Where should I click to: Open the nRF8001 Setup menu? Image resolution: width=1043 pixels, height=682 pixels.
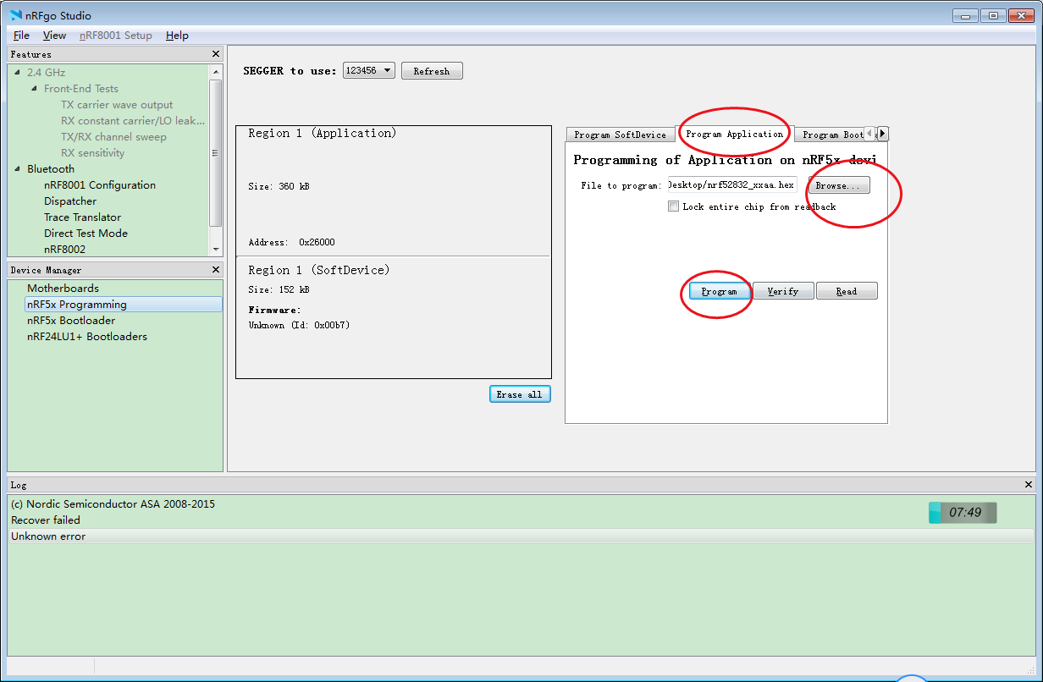116,36
